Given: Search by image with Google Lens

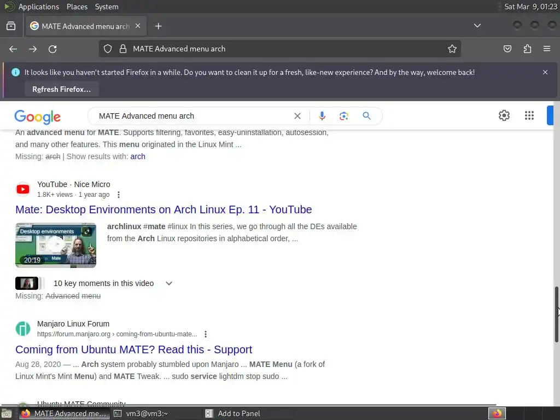Looking at the screenshot, I should [344, 116].
